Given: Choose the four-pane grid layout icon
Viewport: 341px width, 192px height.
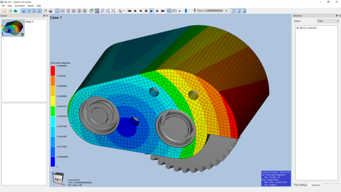Looking at the screenshot, I should (x=85, y=11).
